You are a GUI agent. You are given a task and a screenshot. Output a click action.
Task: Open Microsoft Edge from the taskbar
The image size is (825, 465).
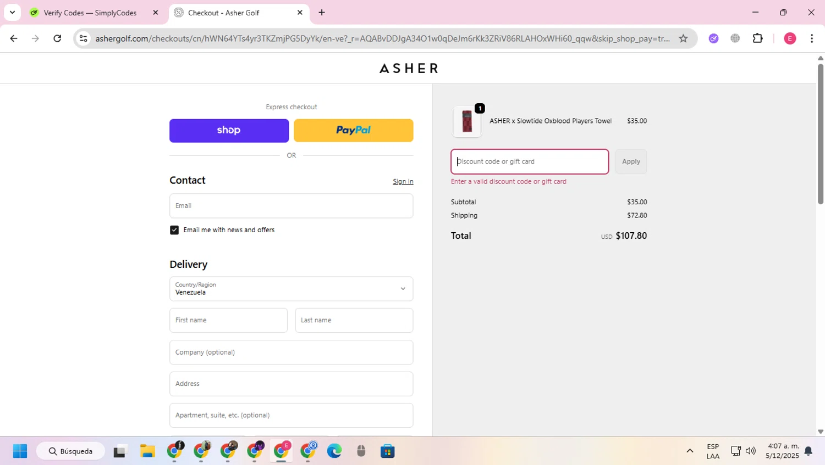334,451
